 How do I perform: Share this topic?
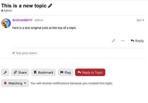tap(20, 73)
